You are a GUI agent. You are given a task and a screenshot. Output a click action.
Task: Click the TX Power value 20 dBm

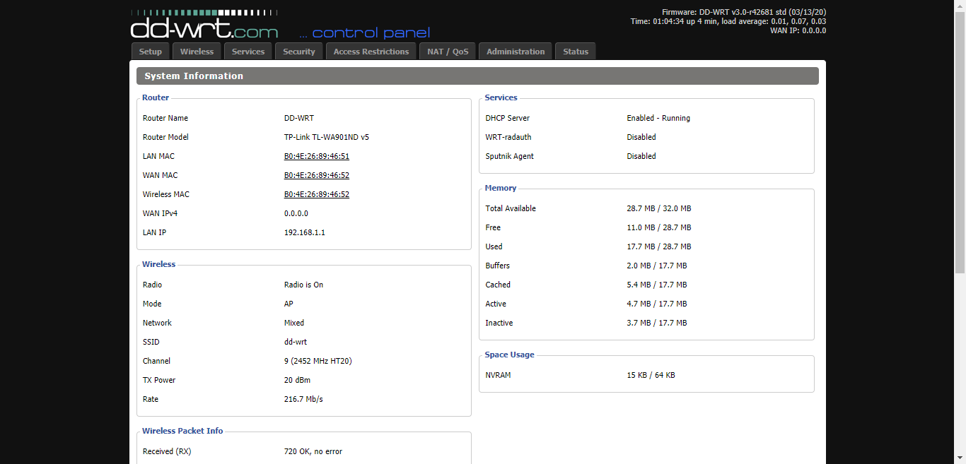point(297,380)
